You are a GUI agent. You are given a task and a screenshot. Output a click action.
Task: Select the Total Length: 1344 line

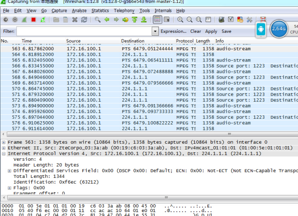pos(39,176)
